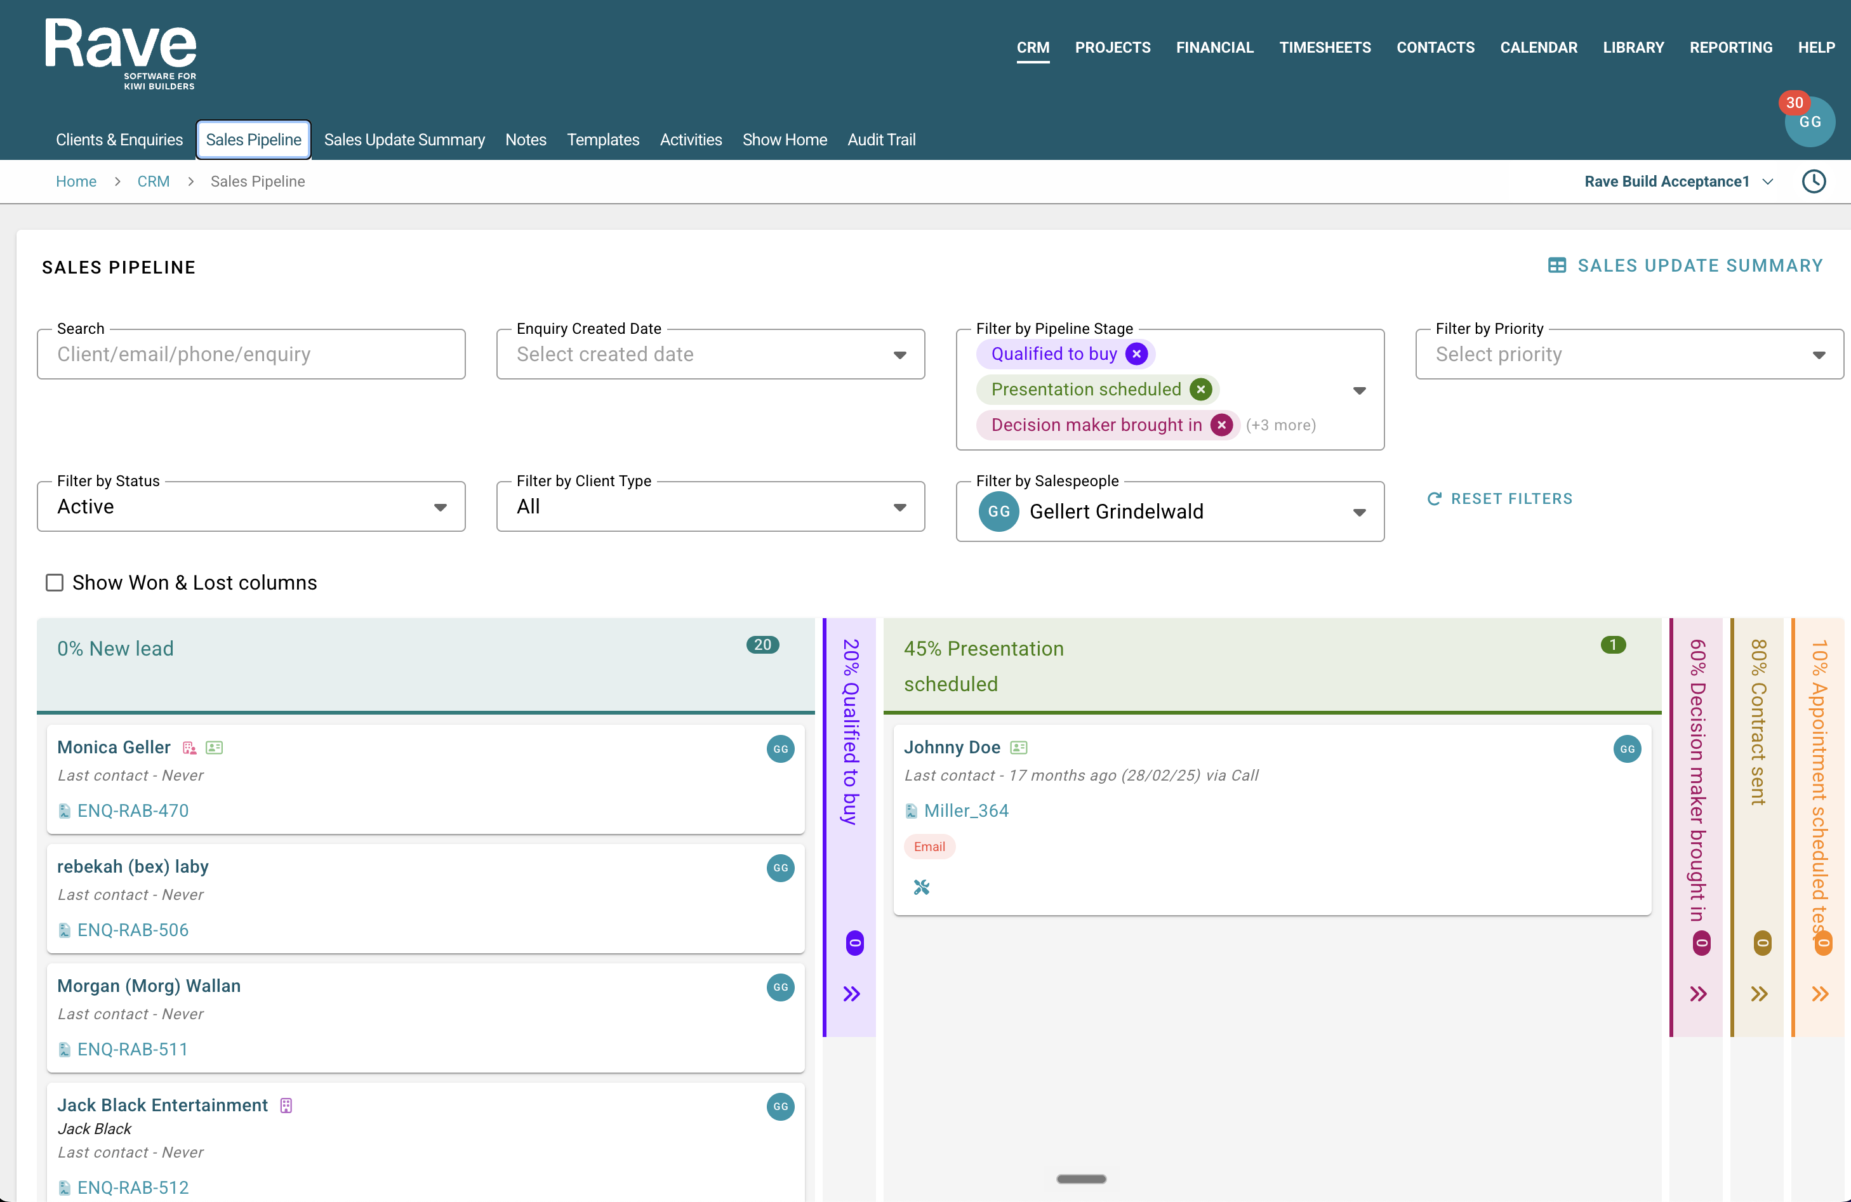Switch to the Sales Update Summary tab
This screenshot has width=1851, height=1202.
404,140
